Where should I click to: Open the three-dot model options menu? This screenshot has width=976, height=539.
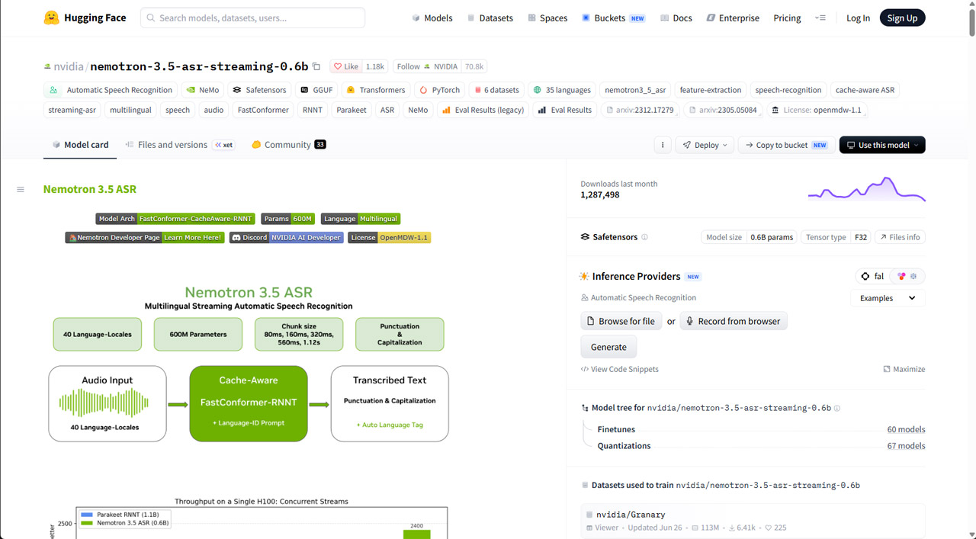[x=663, y=145]
